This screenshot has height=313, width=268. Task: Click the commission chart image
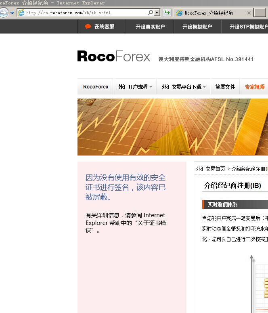click(259, 284)
